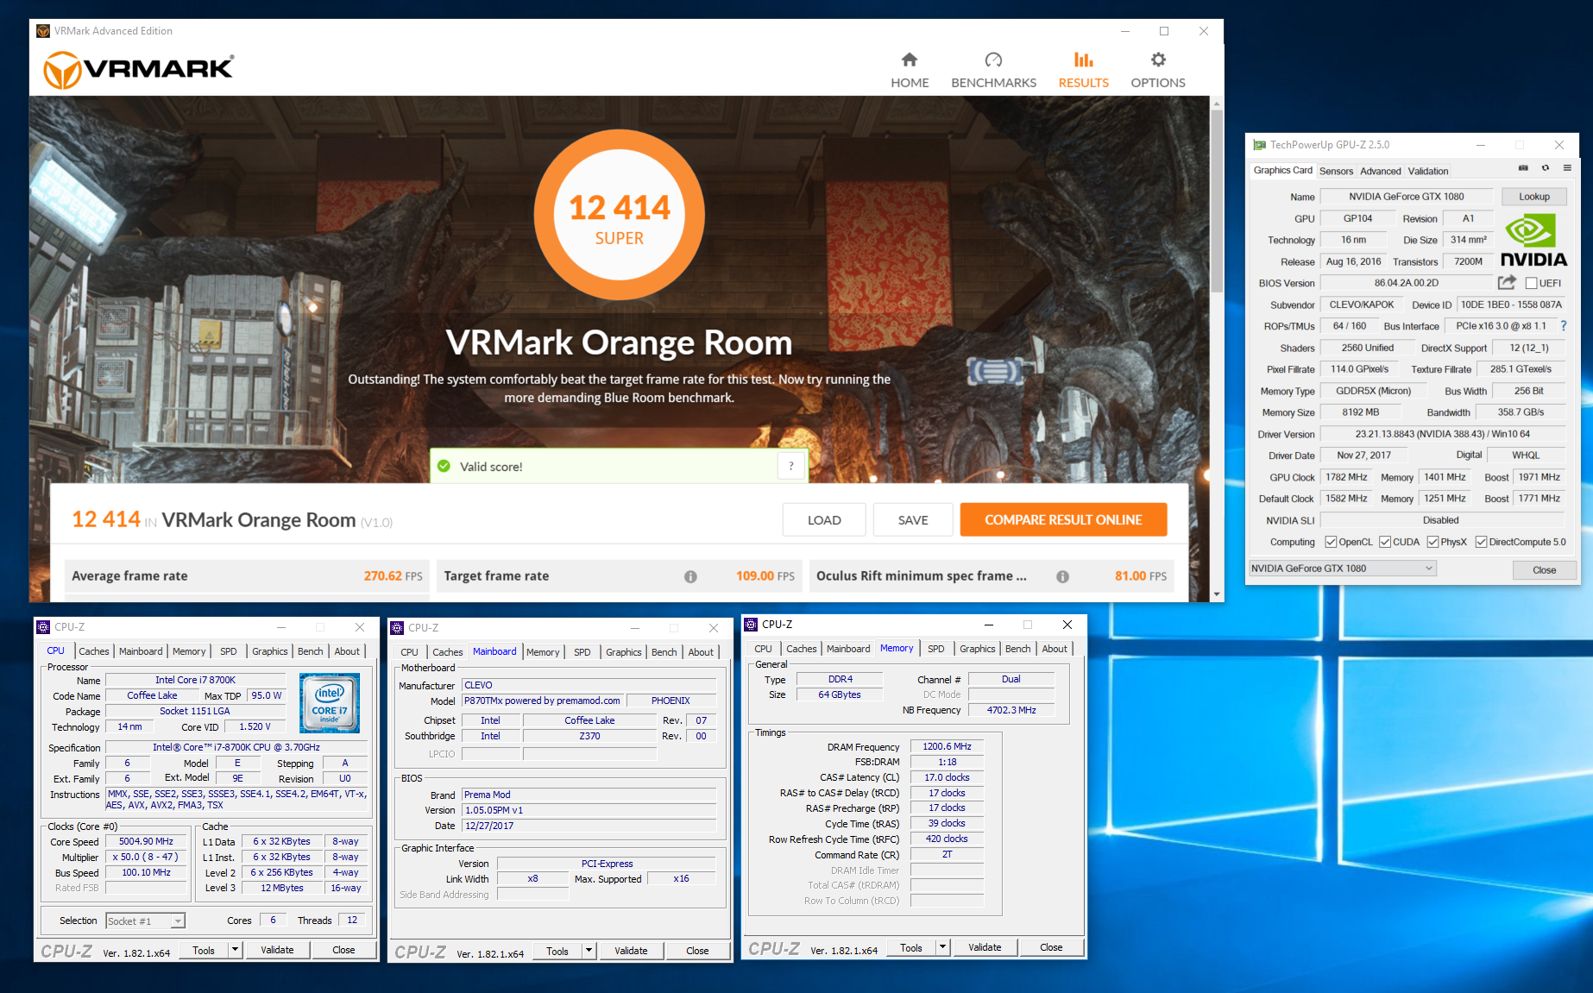Toggle PhysX checkbox in GPU-Z
Viewport: 1593px width, 993px height.
(1432, 542)
